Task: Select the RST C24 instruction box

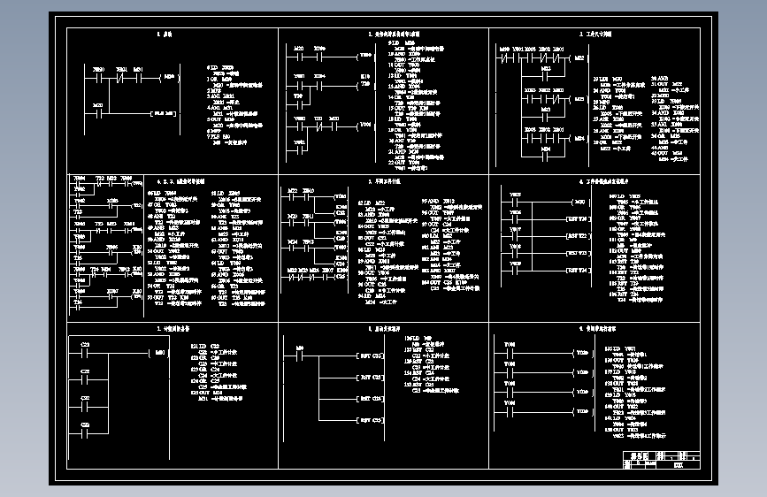Action: click(x=371, y=399)
